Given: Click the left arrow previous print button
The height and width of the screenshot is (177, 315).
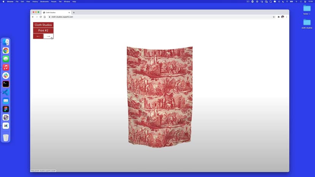Looking at the screenshot, I should [x=38, y=36].
